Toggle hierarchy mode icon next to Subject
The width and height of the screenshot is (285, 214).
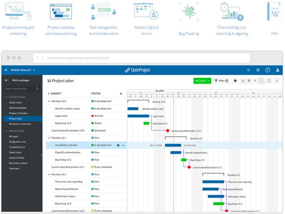48,93
